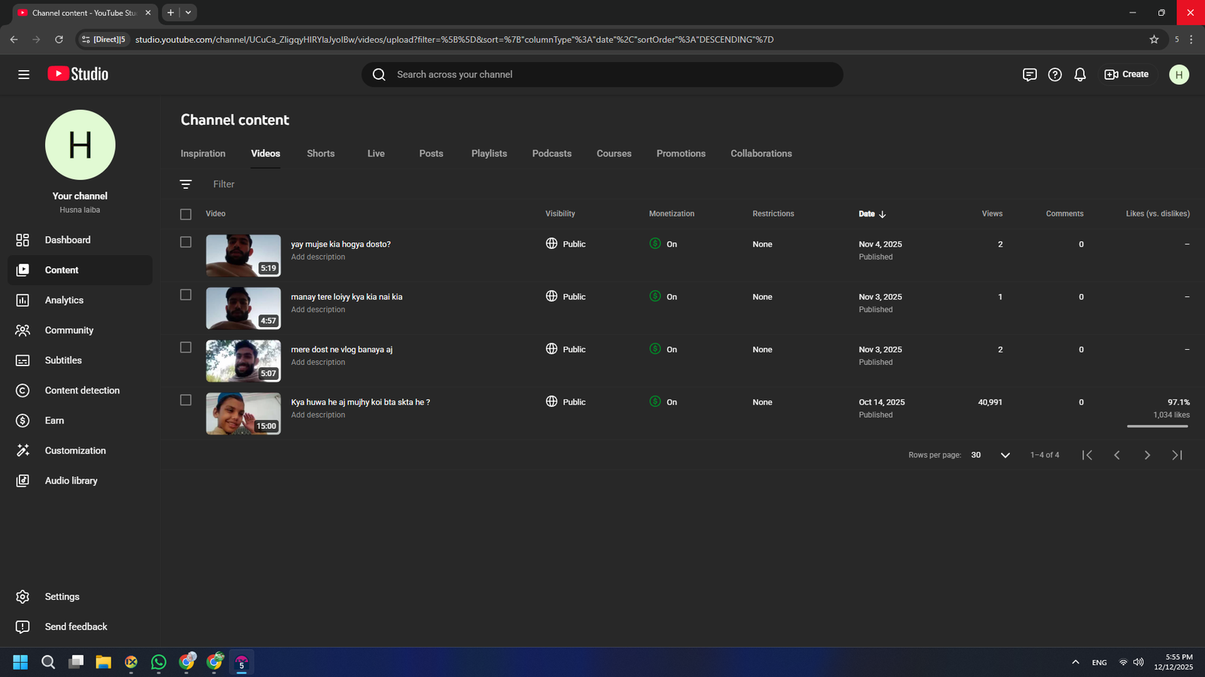Expand the rows per page dropdown
1205x677 pixels.
1005,455
